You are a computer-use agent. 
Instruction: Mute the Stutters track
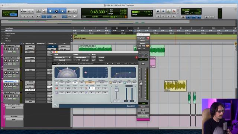point(17,73)
